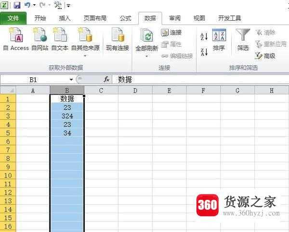
Task: Switch to the 插入 tab
Action: tap(65, 18)
